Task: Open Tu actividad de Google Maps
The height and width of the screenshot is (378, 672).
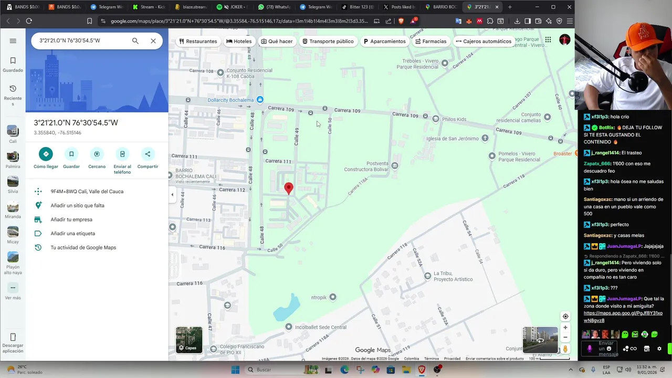Action: click(97, 247)
